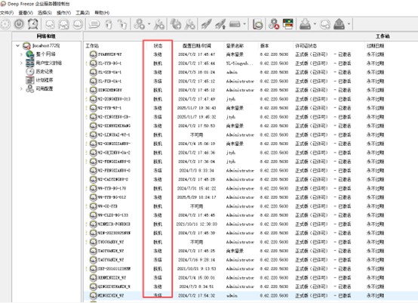Select 可用配置 in the tree
Screen dimensions: 418x303
click(45, 88)
